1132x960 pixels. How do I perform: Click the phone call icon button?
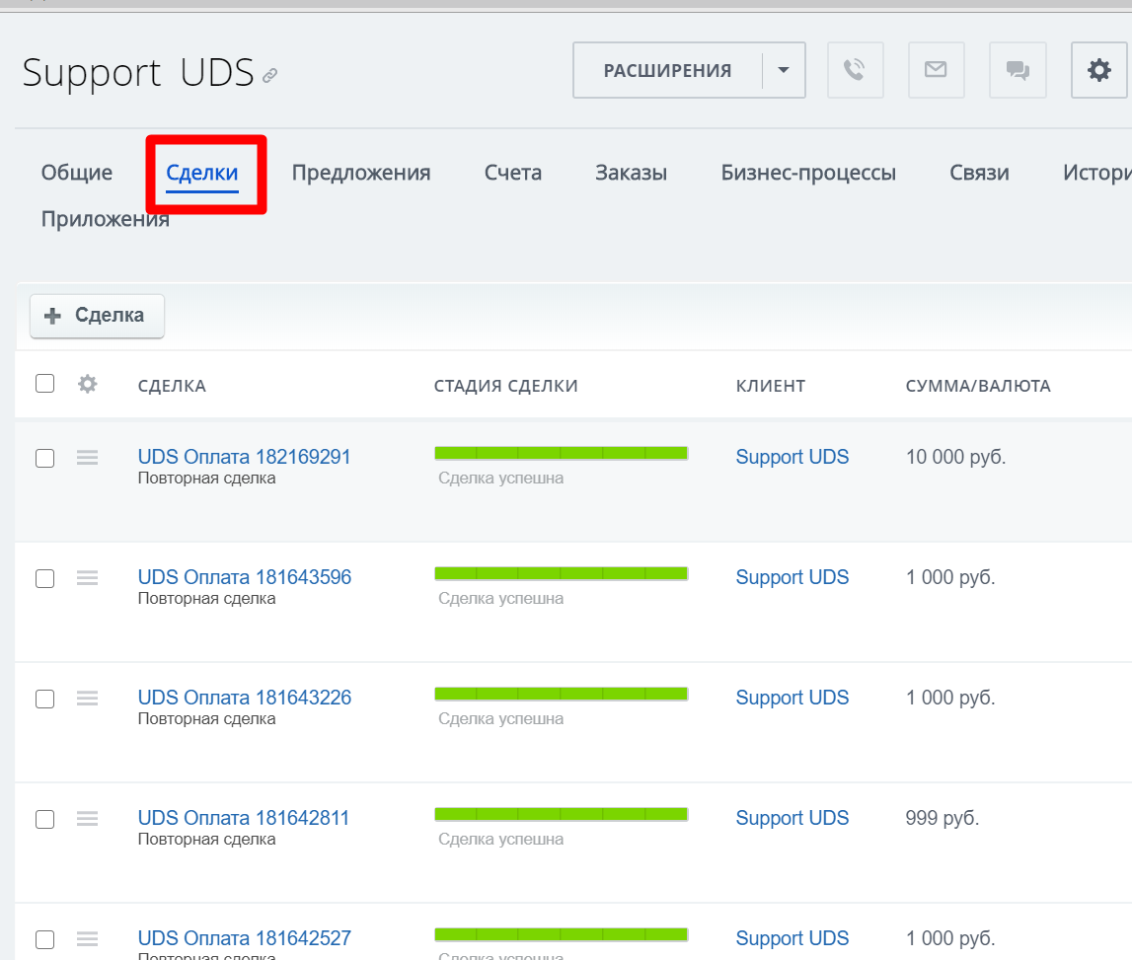click(x=855, y=70)
